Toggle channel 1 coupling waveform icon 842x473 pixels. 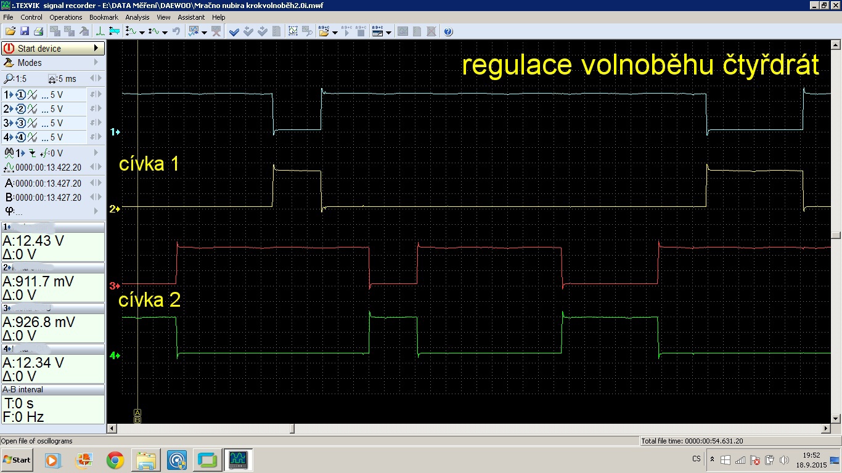click(x=33, y=95)
